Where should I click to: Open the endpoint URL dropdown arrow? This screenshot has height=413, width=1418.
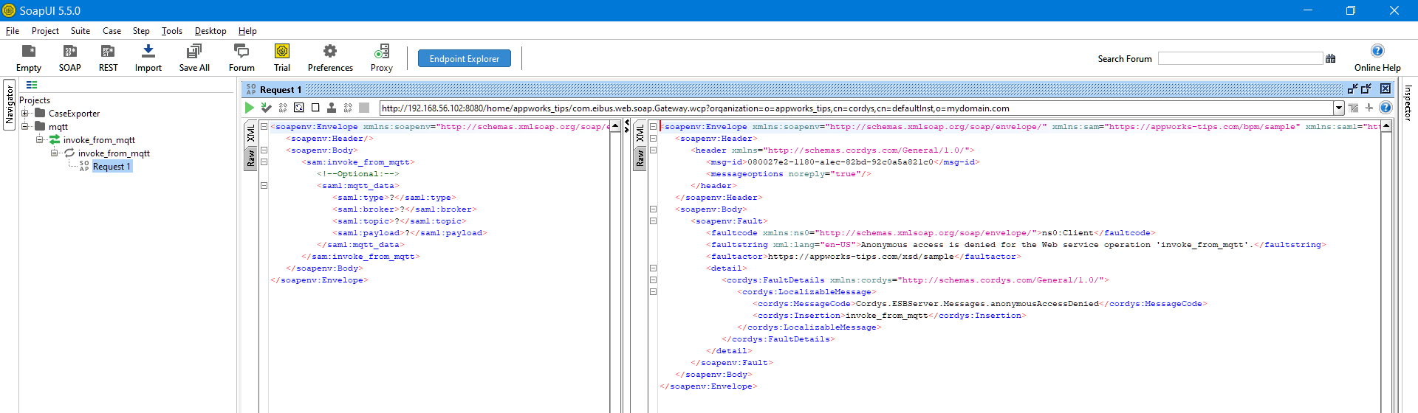(1338, 108)
